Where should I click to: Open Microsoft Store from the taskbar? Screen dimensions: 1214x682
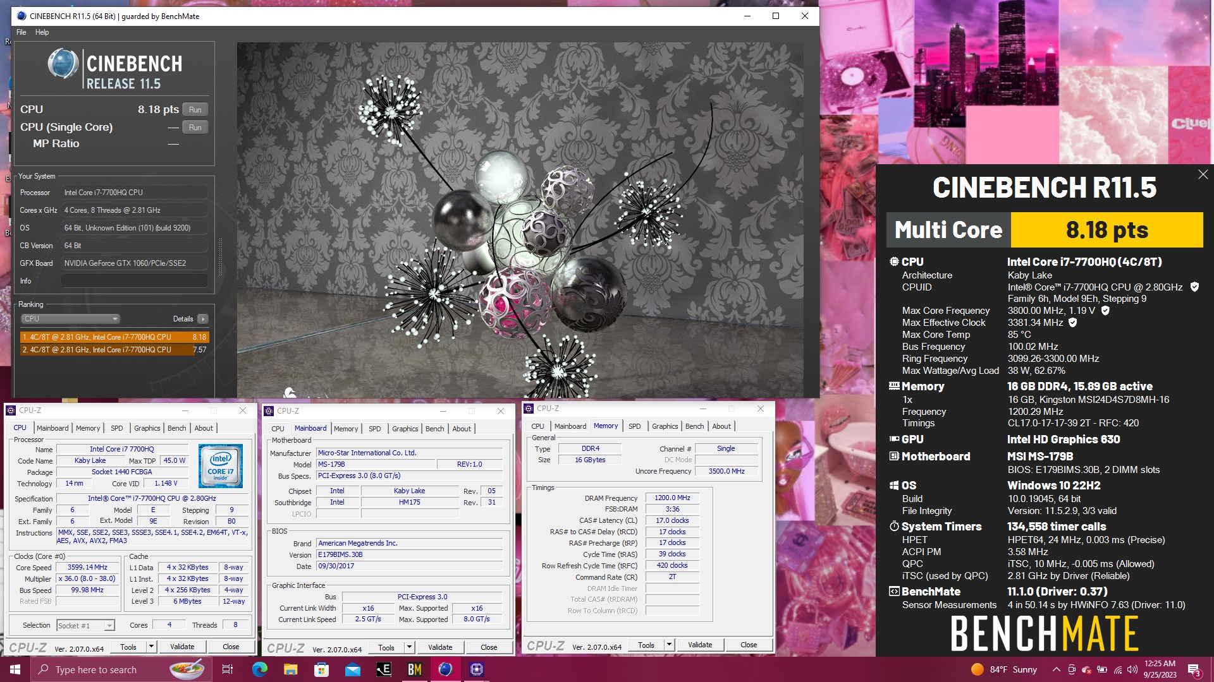tap(321, 669)
